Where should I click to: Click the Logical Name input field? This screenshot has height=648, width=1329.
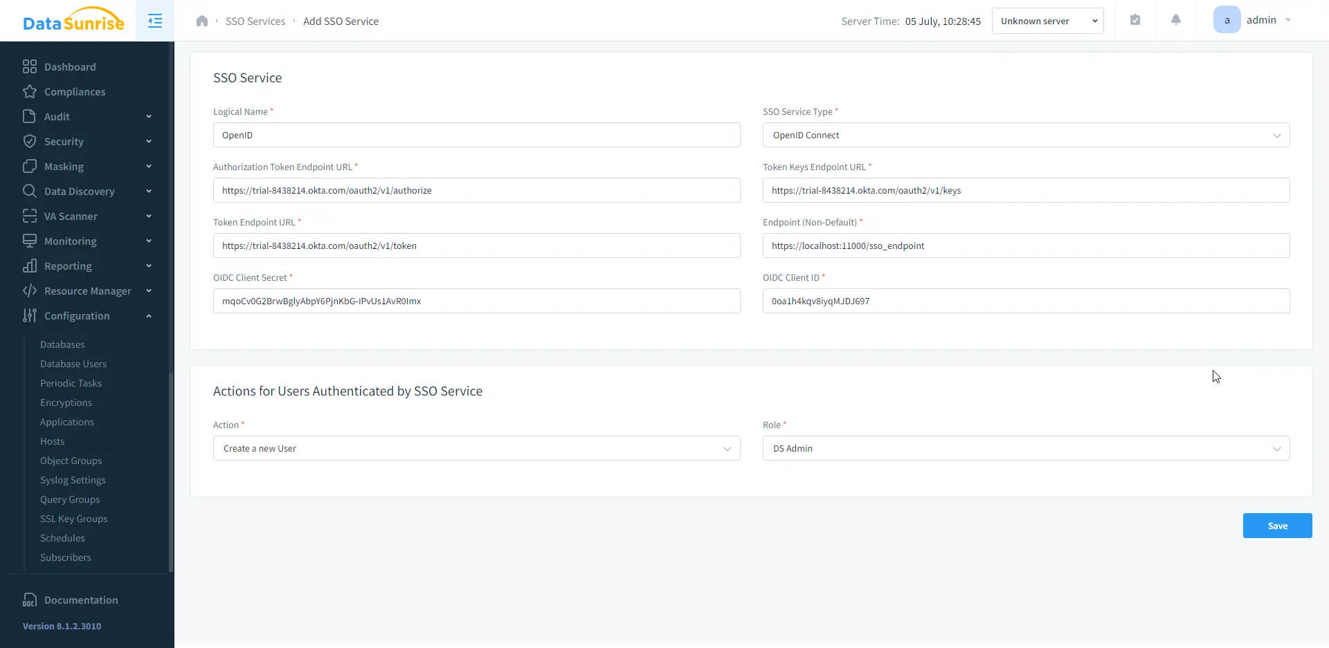(x=476, y=136)
